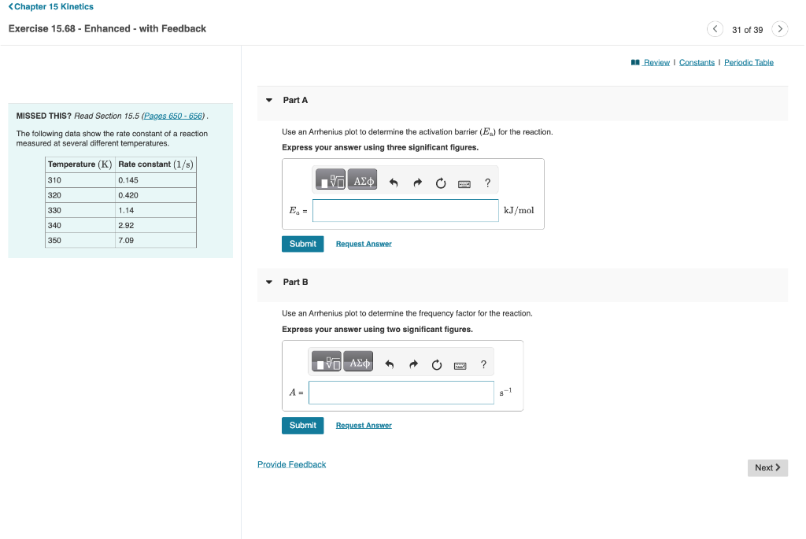This screenshot has width=806, height=539.
Task: Click the '31 of 39' page counter
Action: tap(747, 30)
